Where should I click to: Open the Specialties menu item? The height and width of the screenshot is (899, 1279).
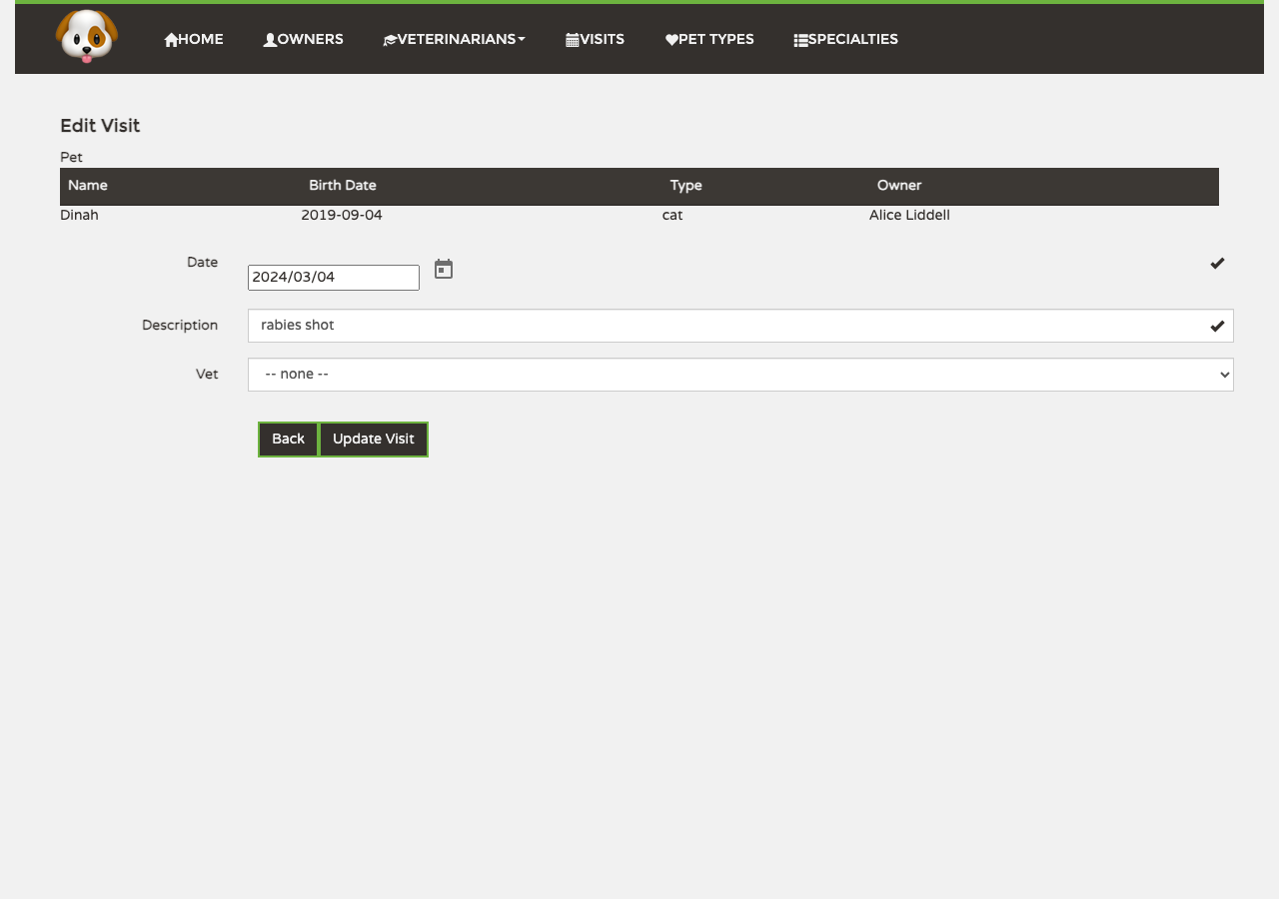tap(846, 39)
